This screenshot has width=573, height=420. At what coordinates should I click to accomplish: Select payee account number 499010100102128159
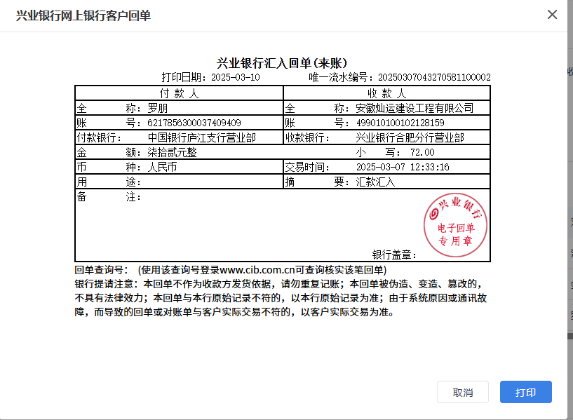(400, 123)
